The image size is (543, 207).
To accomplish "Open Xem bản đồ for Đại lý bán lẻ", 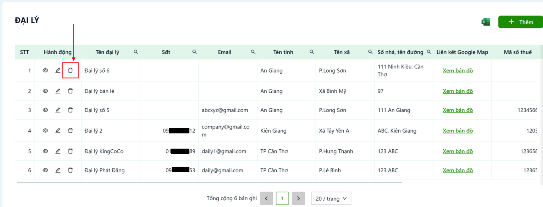I will (458, 91).
